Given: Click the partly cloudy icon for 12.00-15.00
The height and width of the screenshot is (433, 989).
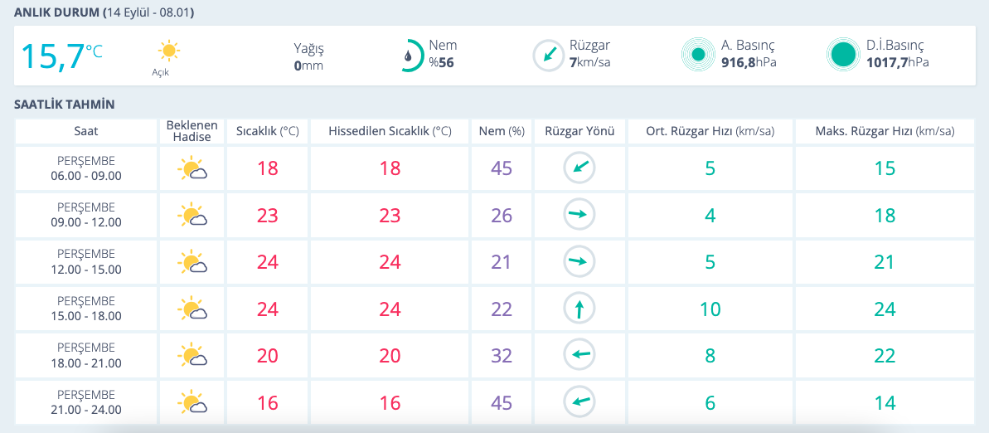Looking at the screenshot, I should [191, 263].
